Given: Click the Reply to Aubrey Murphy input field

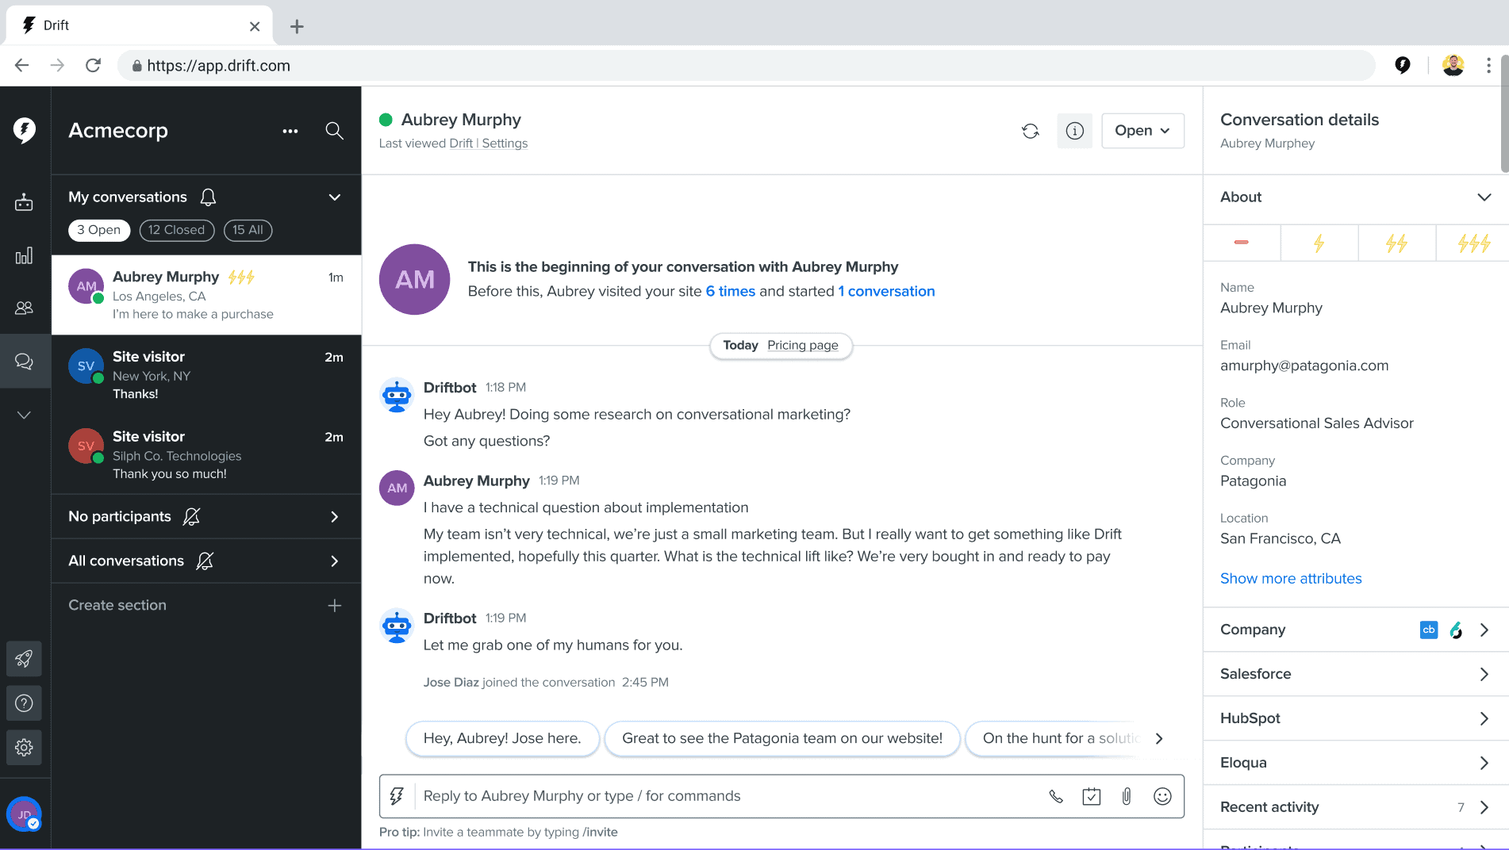Looking at the screenshot, I should pos(726,796).
